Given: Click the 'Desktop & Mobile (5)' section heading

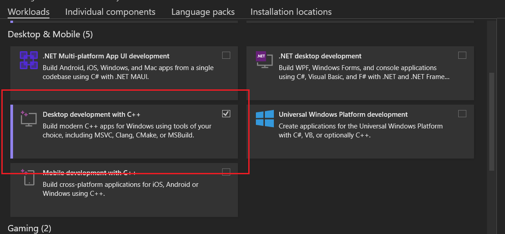Looking at the screenshot, I should click(50, 34).
